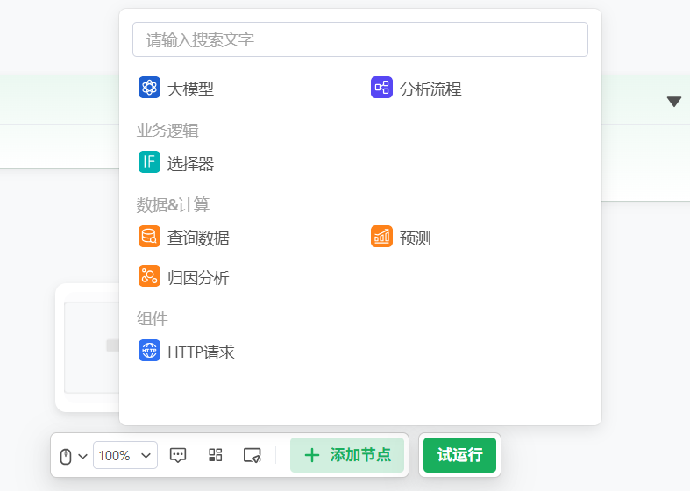This screenshot has width=690, height=491.
Task: Click the node preview thumbnail on canvas
Action: [x=90, y=347]
